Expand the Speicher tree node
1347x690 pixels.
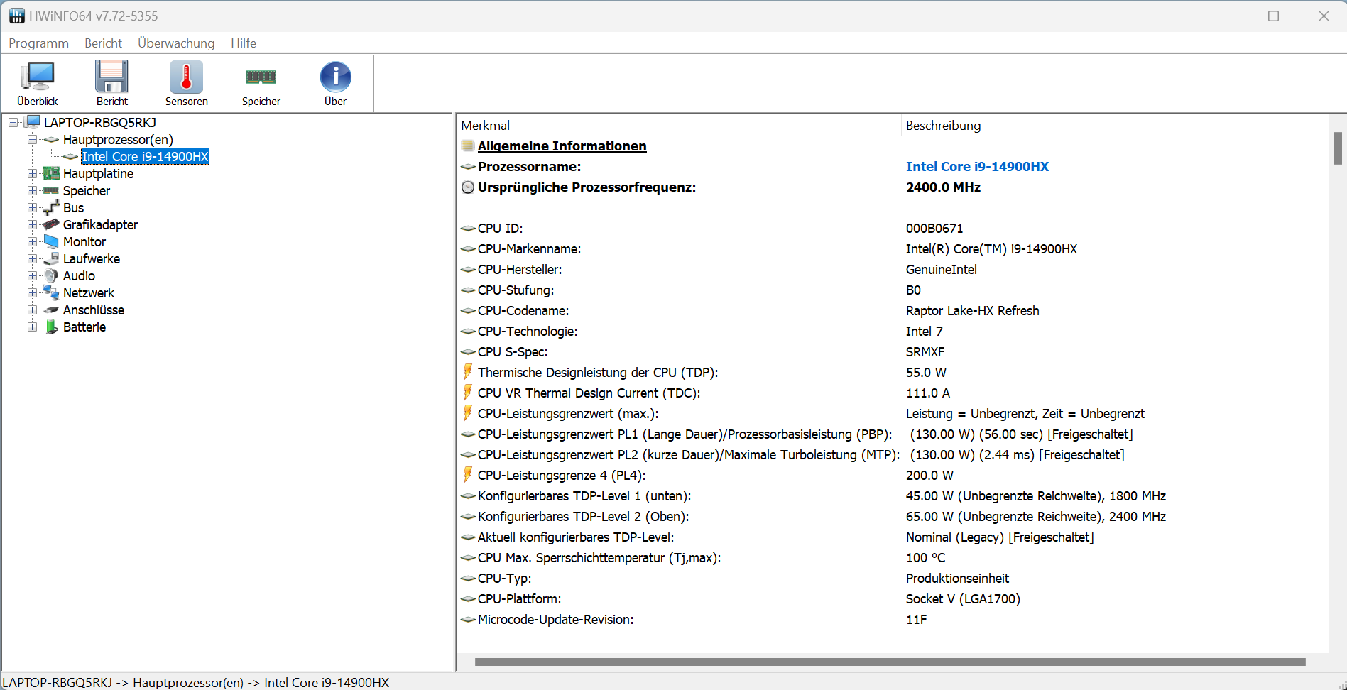click(x=32, y=191)
